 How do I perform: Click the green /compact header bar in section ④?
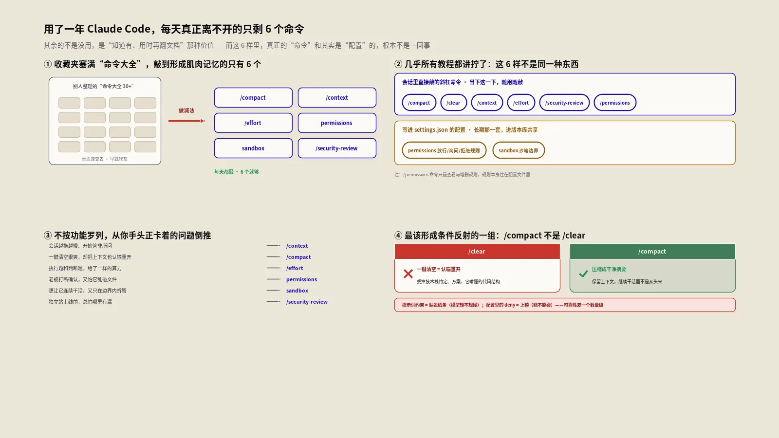(x=652, y=251)
